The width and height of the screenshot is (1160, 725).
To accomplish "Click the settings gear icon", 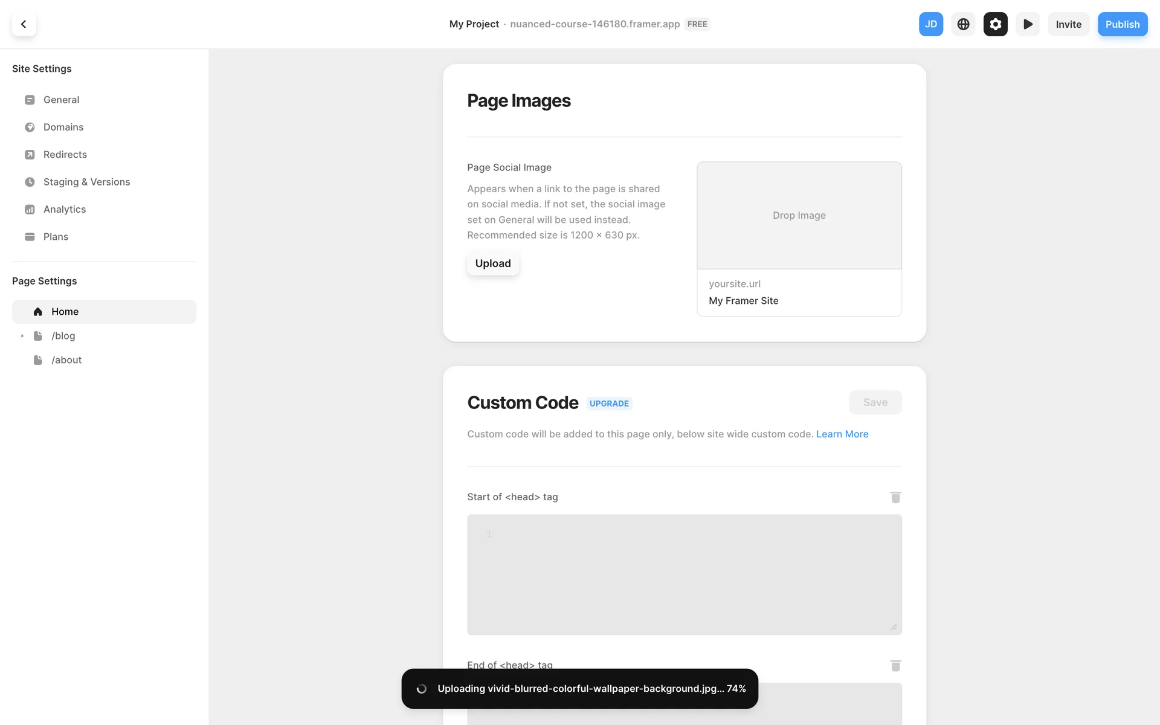I will [x=995, y=24].
